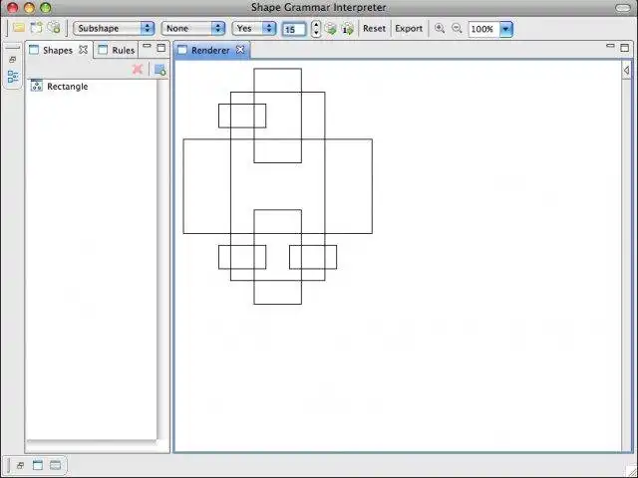Select the Shapes tab
Image resolution: width=638 pixels, height=478 pixels.
click(x=57, y=50)
